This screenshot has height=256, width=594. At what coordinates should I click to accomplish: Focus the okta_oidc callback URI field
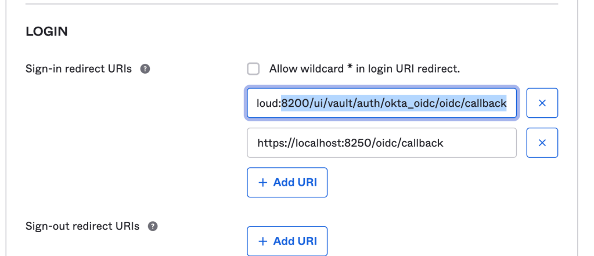(381, 103)
